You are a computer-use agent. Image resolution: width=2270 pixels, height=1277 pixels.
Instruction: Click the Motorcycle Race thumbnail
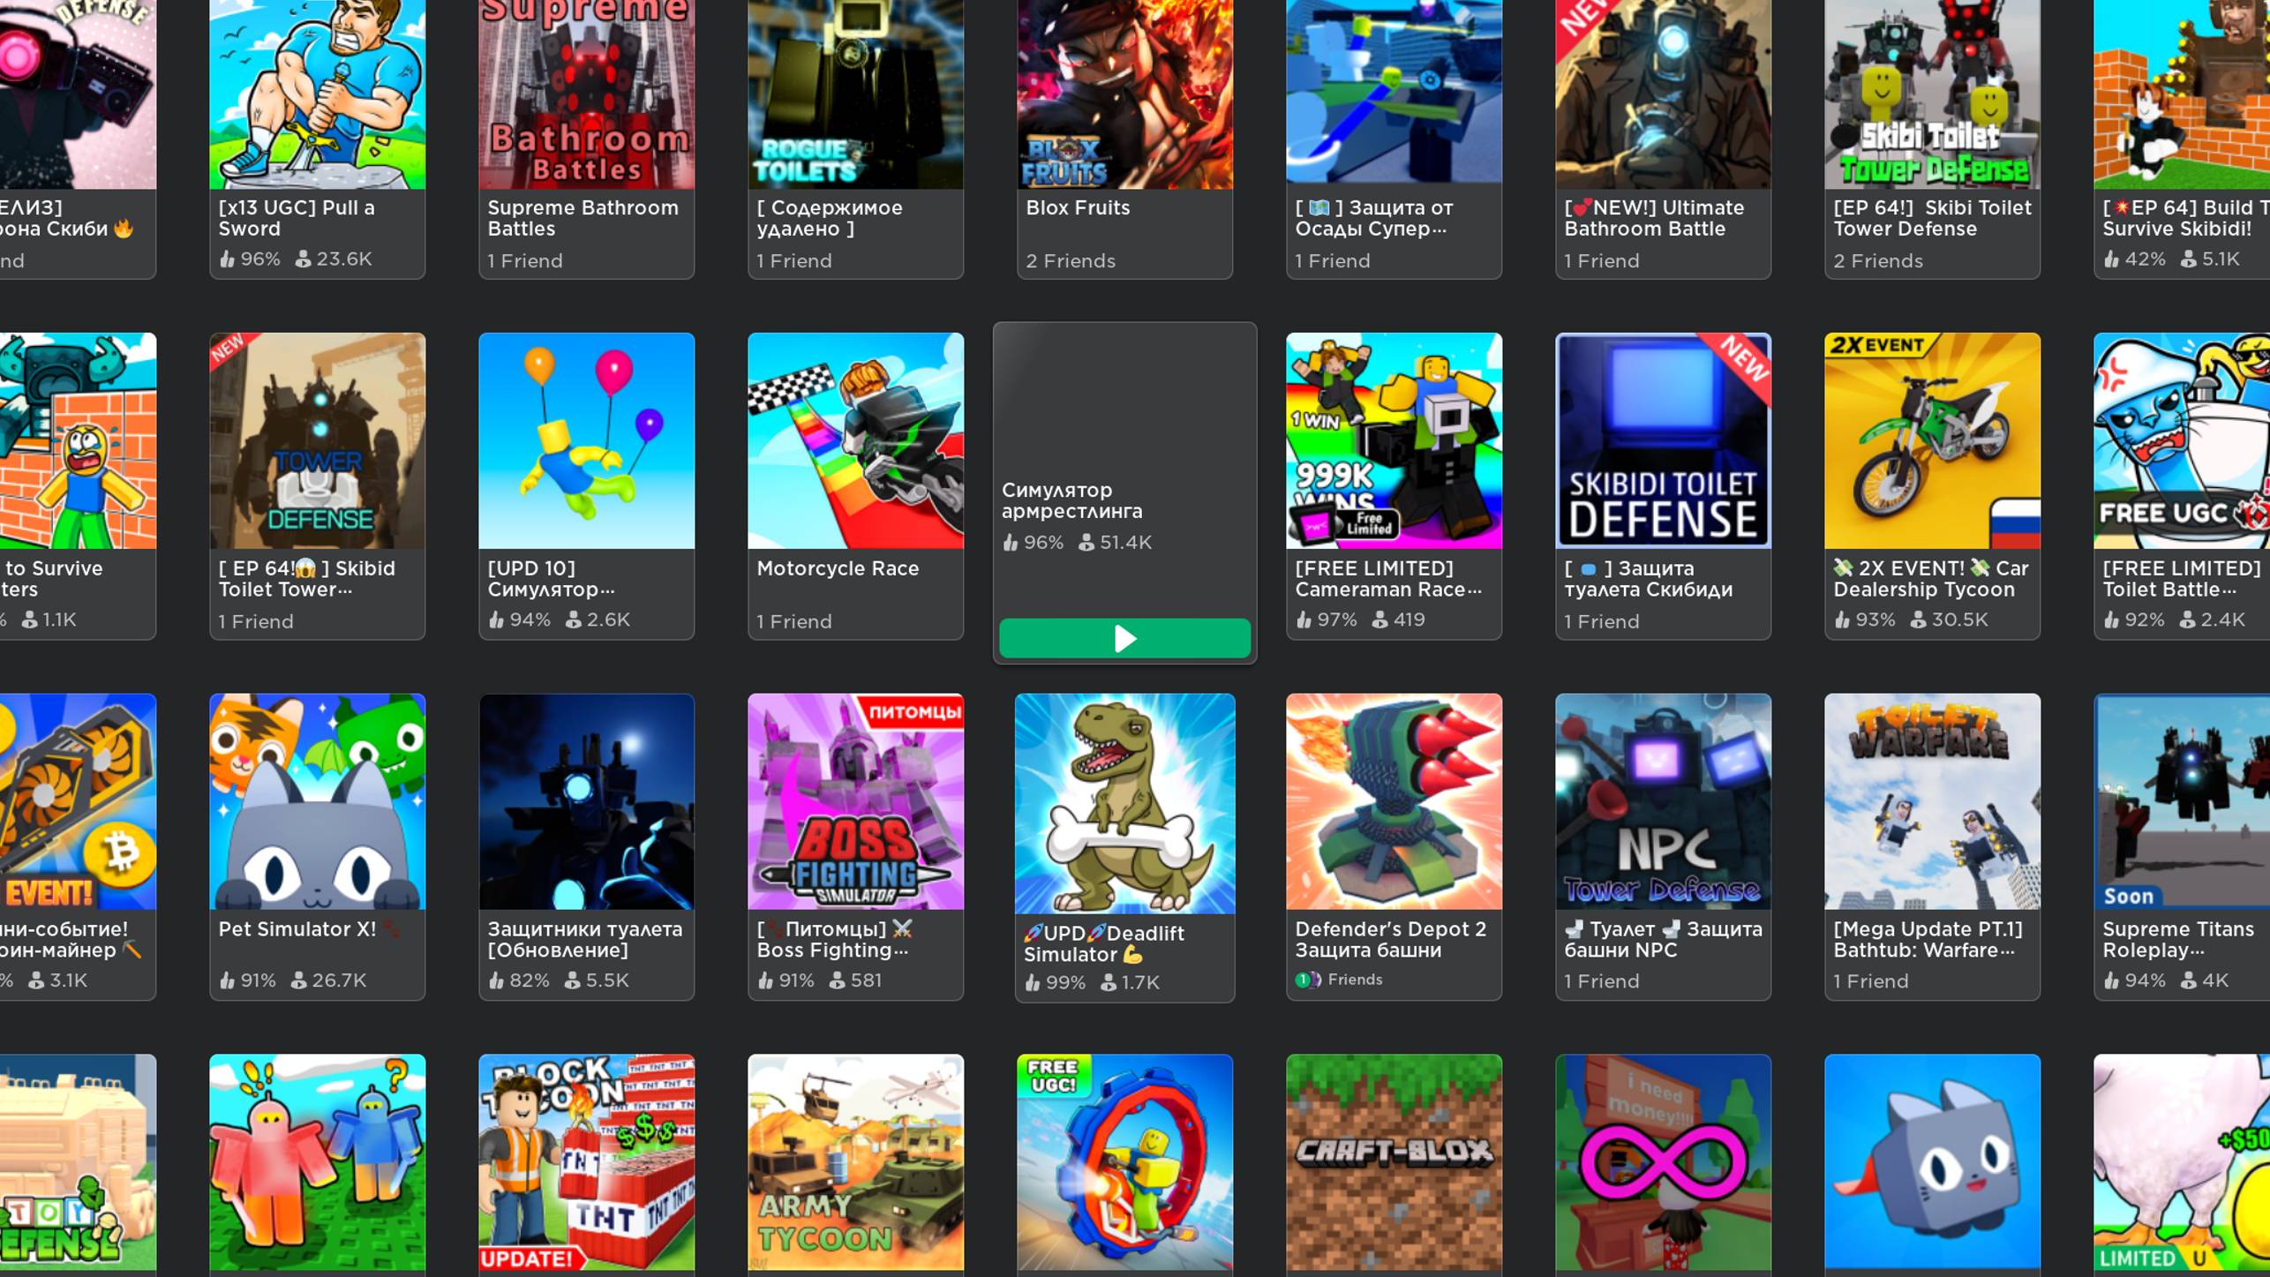click(855, 440)
